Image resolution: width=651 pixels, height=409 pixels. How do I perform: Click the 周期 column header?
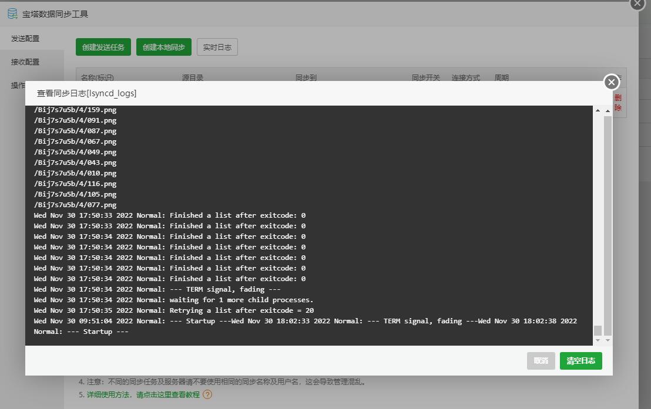pyautogui.click(x=502, y=77)
